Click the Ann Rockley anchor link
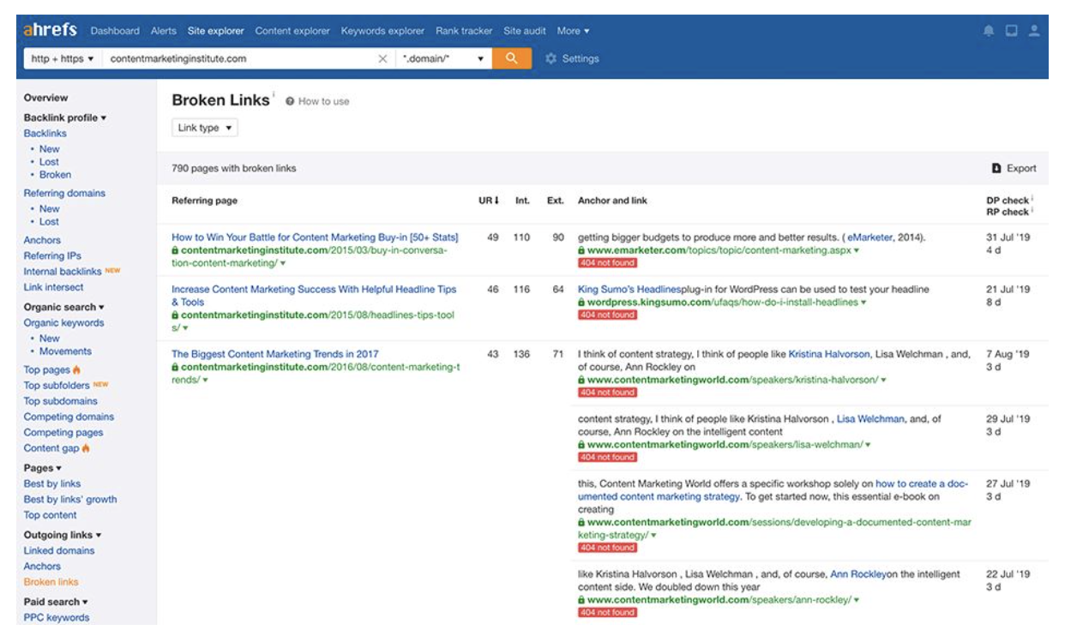 [858, 574]
